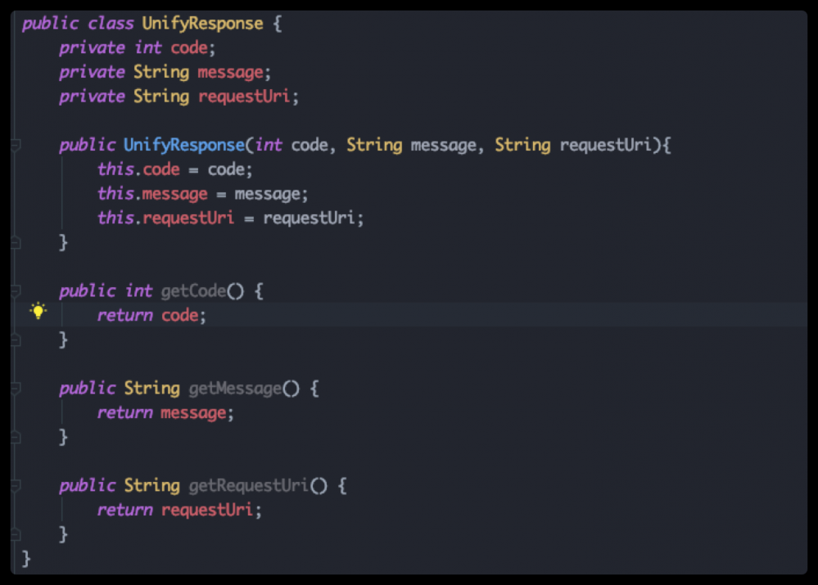Click fold end marker of the constructor

point(15,243)
